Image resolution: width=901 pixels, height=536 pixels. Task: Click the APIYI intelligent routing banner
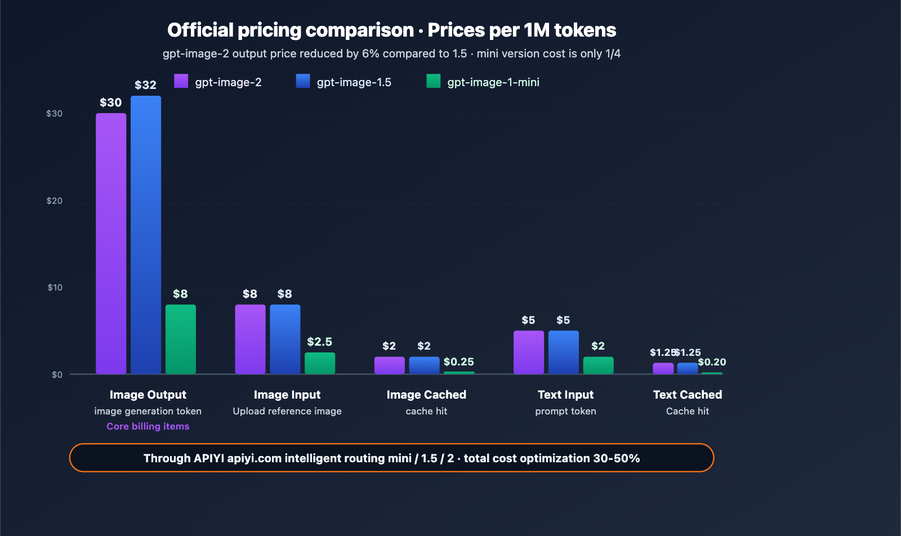point(391,458)
